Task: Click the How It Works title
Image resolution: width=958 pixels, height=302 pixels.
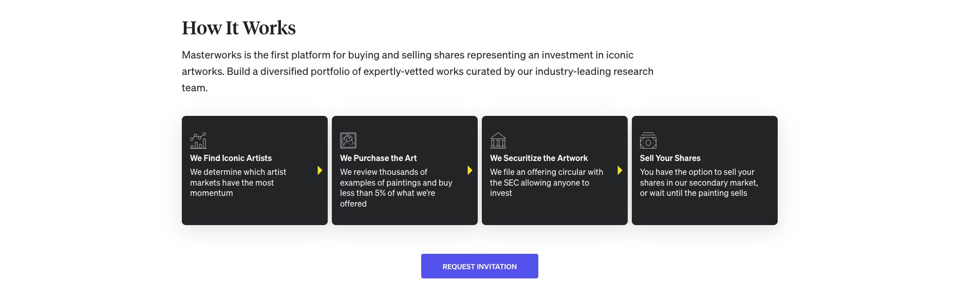Action: click(x=239, y=28)
